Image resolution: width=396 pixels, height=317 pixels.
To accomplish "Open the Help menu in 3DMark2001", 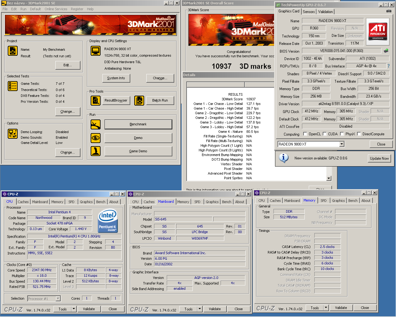I will pyautogui.click(x=90, y=9).
